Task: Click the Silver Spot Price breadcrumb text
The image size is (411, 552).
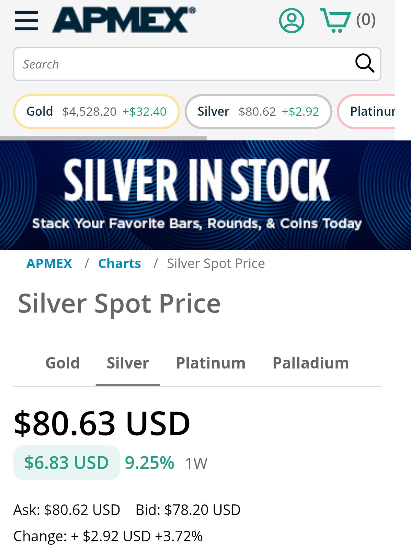Action: coord(216,263)
